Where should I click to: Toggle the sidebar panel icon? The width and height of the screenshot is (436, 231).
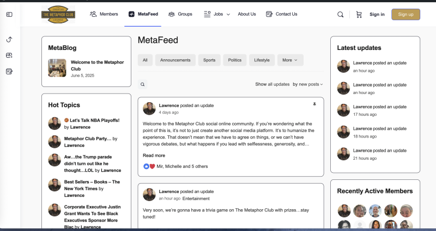(x=9, y=14)
